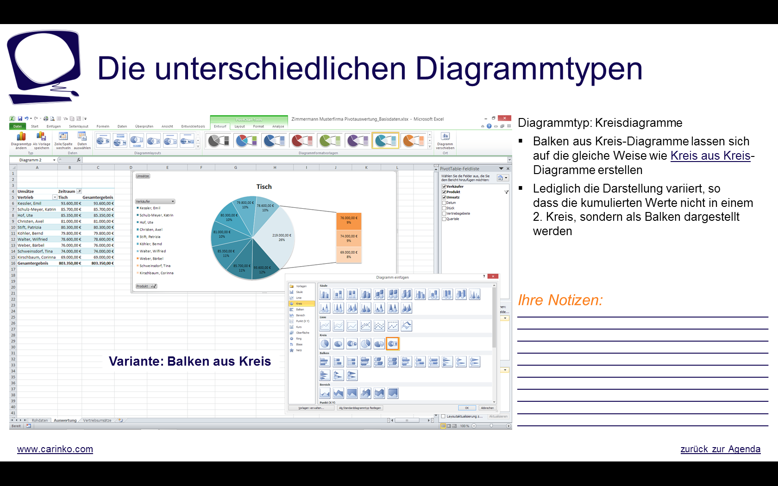The image size is (778, 486).
Task: Open the Vertrieb row label dropdown
Action: [x=55, y=197]
